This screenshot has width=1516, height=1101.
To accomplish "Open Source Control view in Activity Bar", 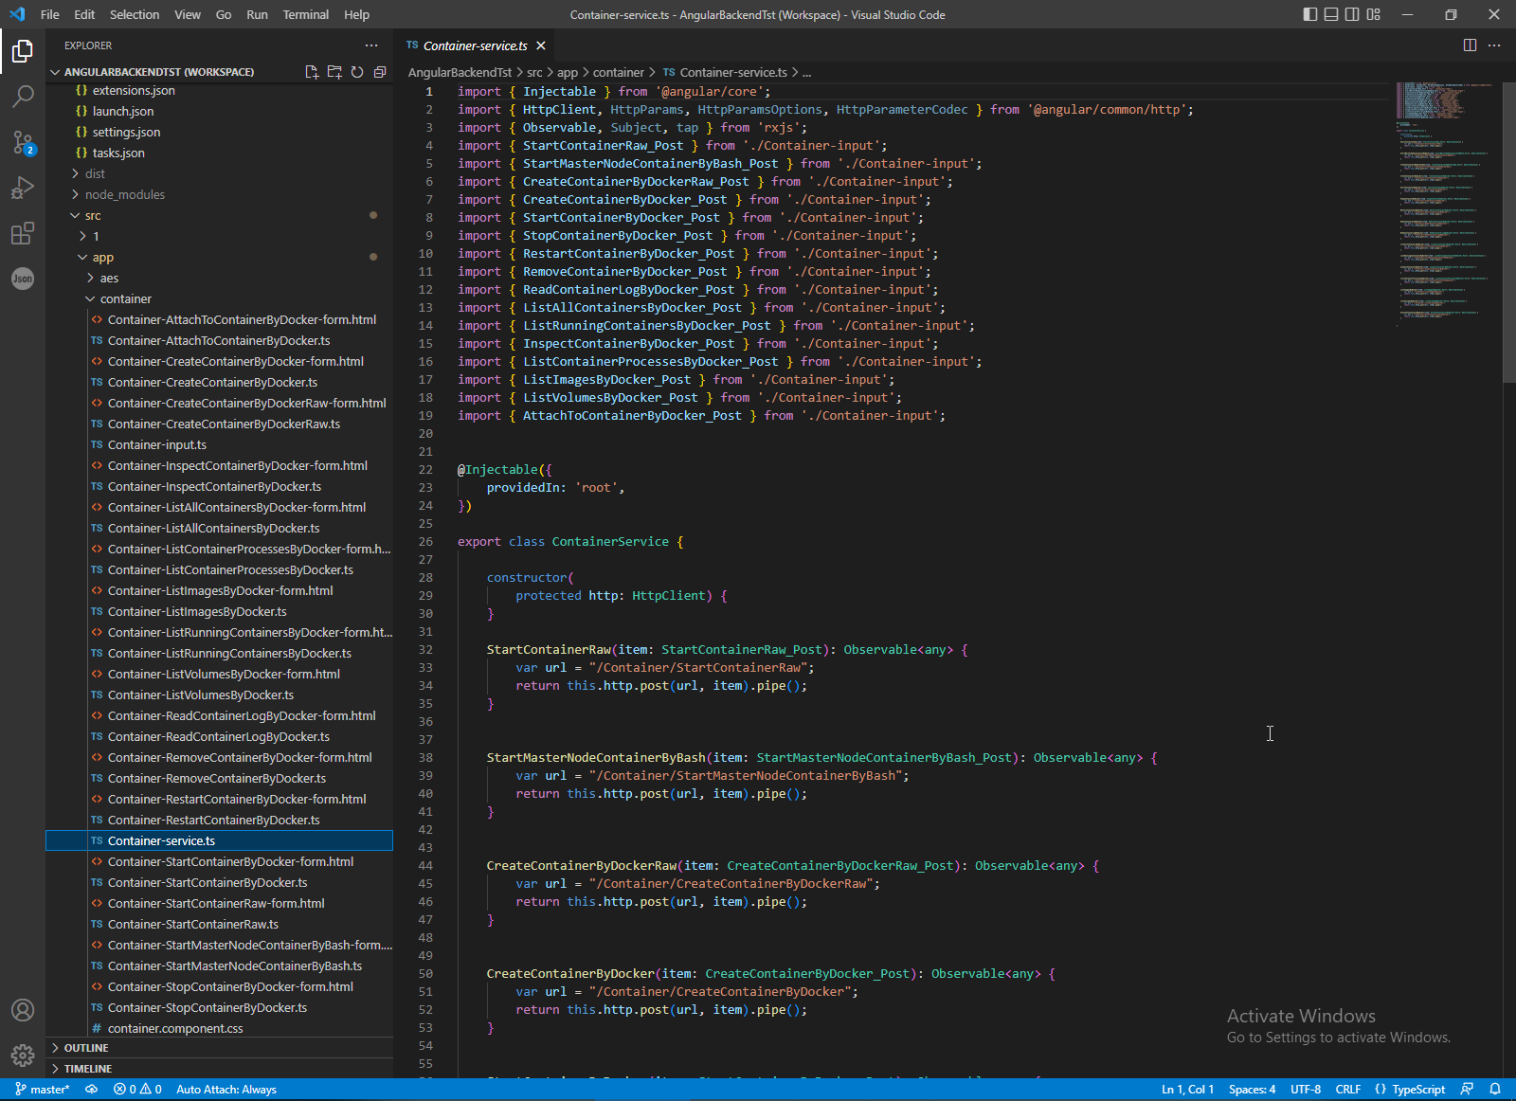I will point(23,143).
